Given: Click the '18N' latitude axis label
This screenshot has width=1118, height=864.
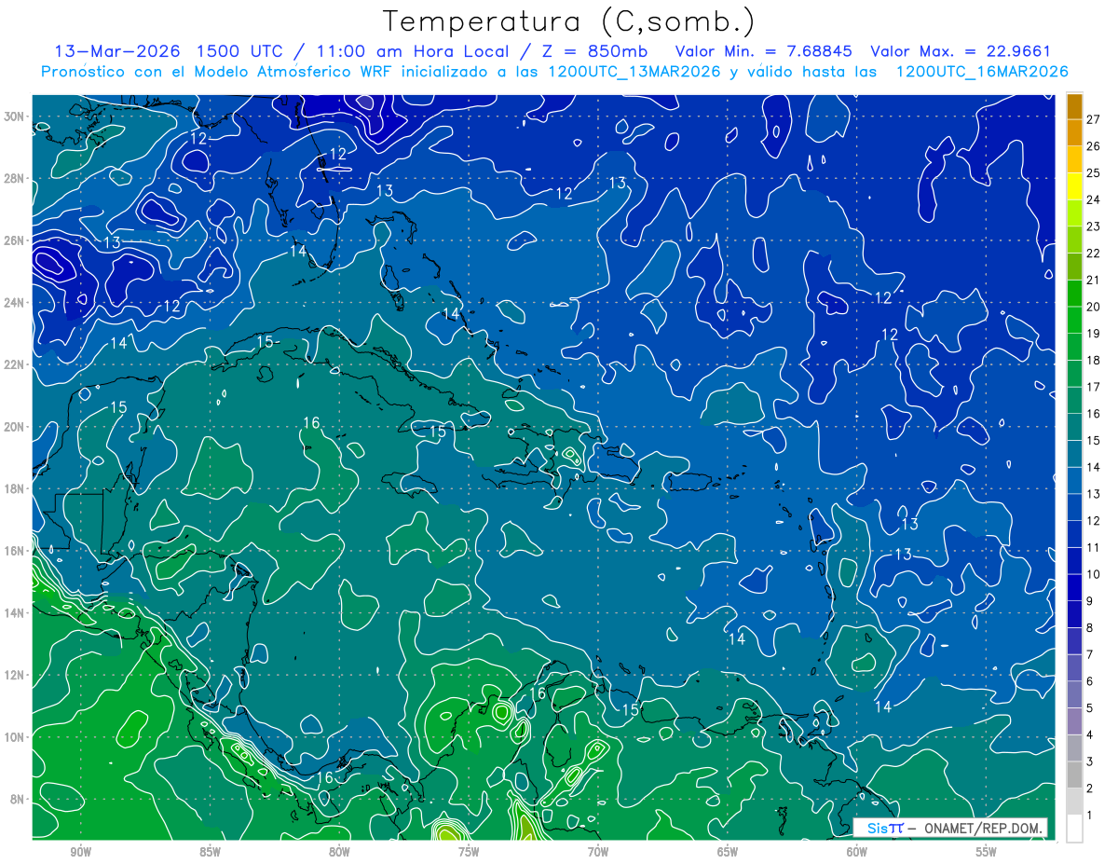Looking at the screenshot, I should [16, 488].
